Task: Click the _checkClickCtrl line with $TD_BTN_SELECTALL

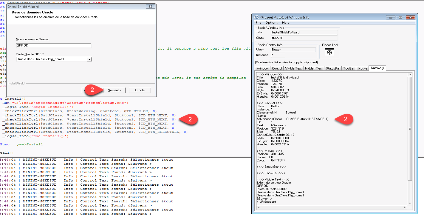Action: 95,132
